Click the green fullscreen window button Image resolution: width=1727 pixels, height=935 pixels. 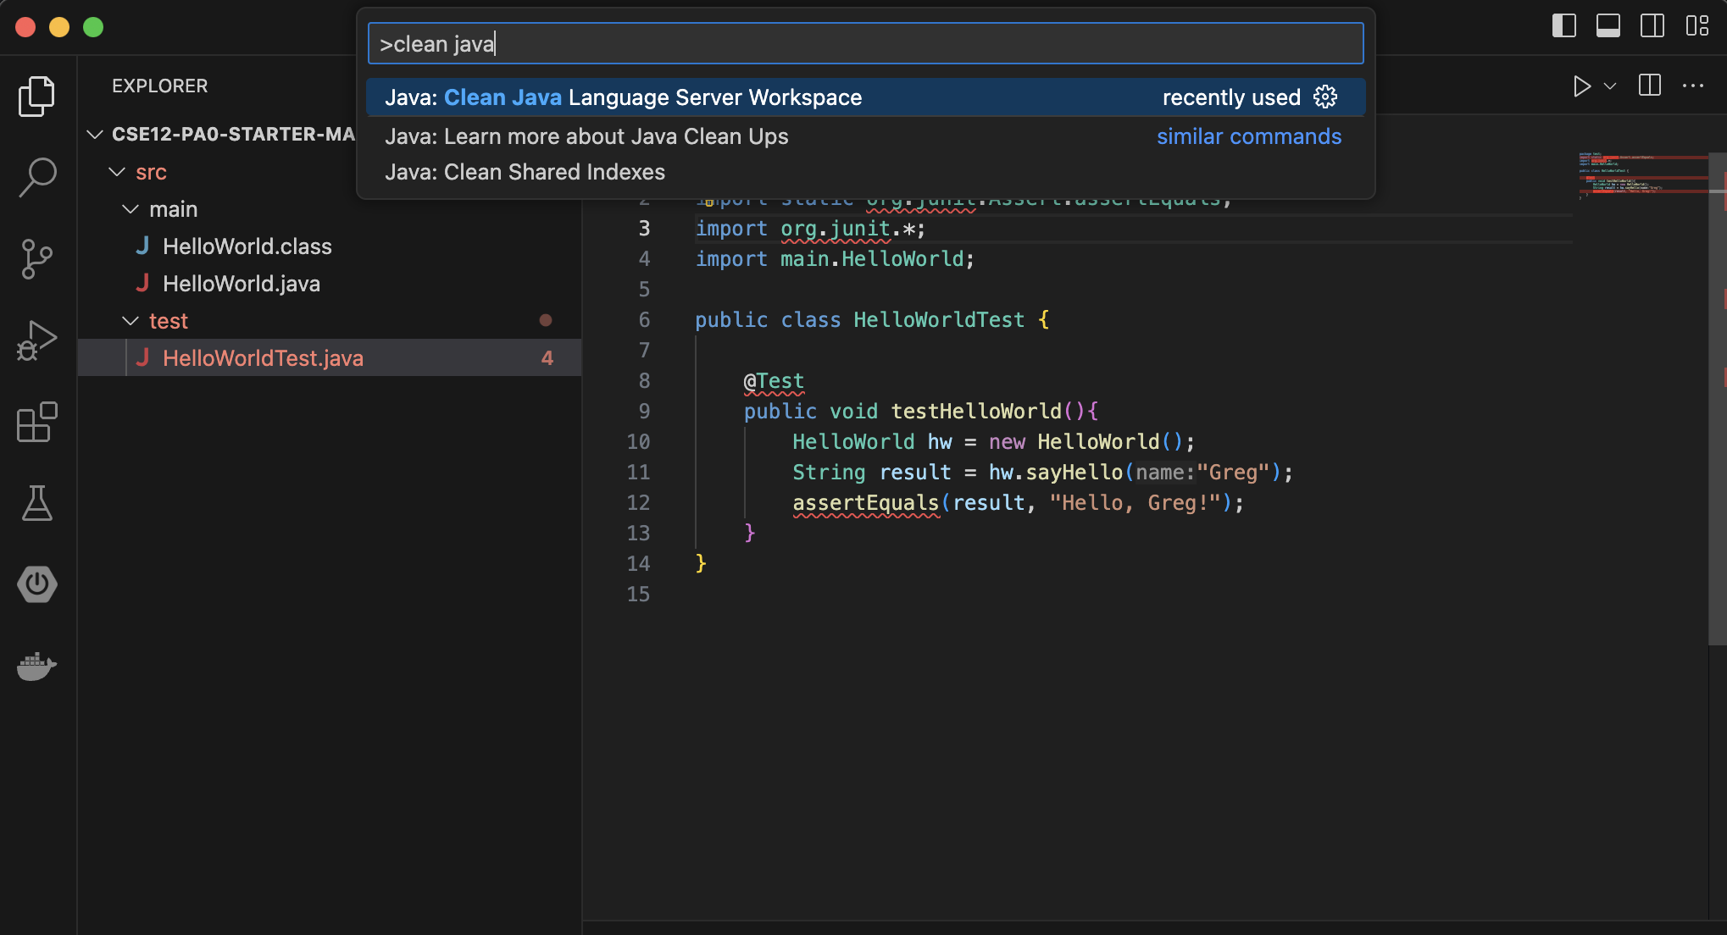[x=93, y=27]
